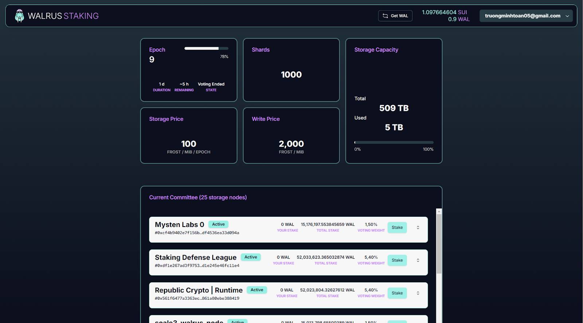Click the WALRUS STAKING title link
The width and height of the screenshot is (583, 323).
tap(63, 16)
